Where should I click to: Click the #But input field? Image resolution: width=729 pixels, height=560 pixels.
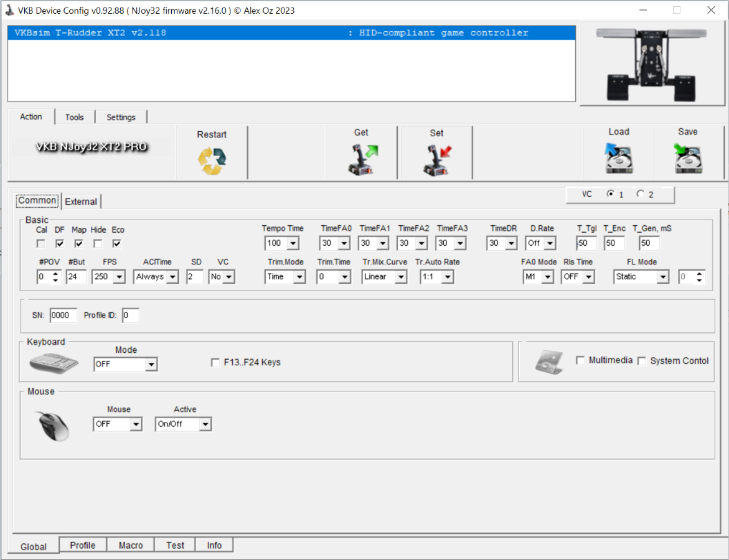click(x=76, y=276)
